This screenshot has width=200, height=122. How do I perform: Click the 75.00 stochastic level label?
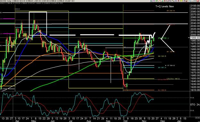[x=192, y=98]
